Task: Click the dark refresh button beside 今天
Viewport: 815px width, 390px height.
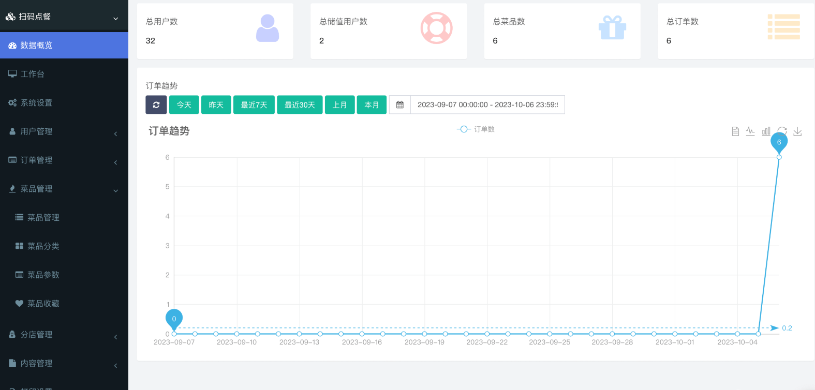Action: (x=156, y=104)
